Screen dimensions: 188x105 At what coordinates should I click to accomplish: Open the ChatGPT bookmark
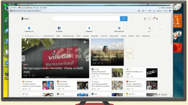tap(43, 7)
